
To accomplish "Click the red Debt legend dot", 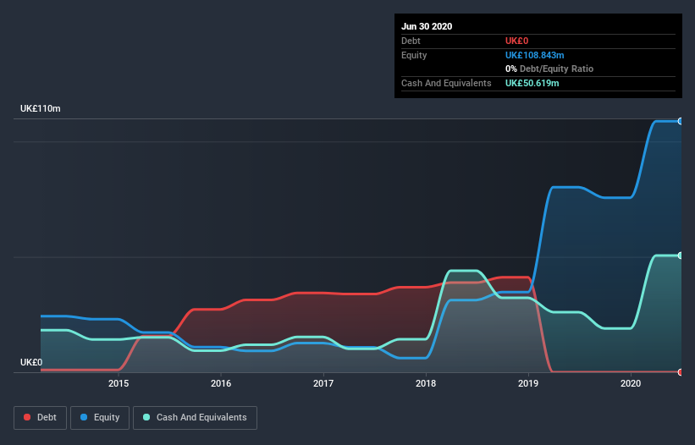I will [x=27, y=417].
